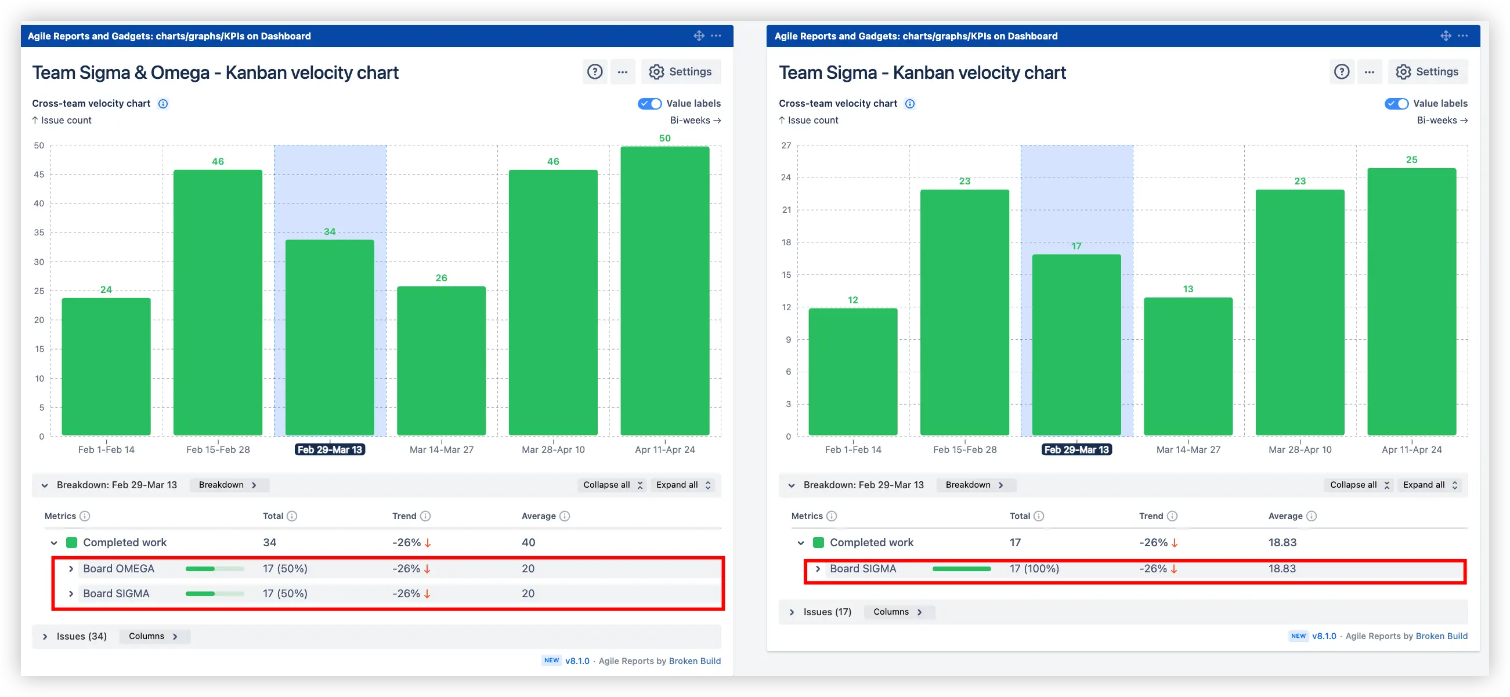Disable Value labels switch on Team Sigma chart
The width and height of the screenshot is (1510, 697).
point(1396,104)
